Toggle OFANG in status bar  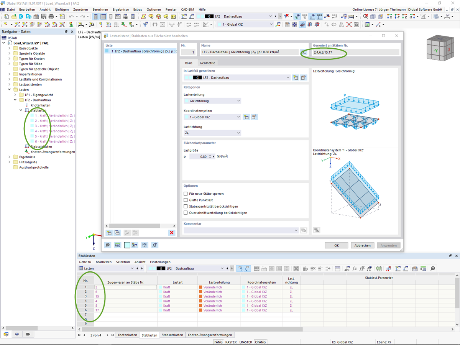261,342
